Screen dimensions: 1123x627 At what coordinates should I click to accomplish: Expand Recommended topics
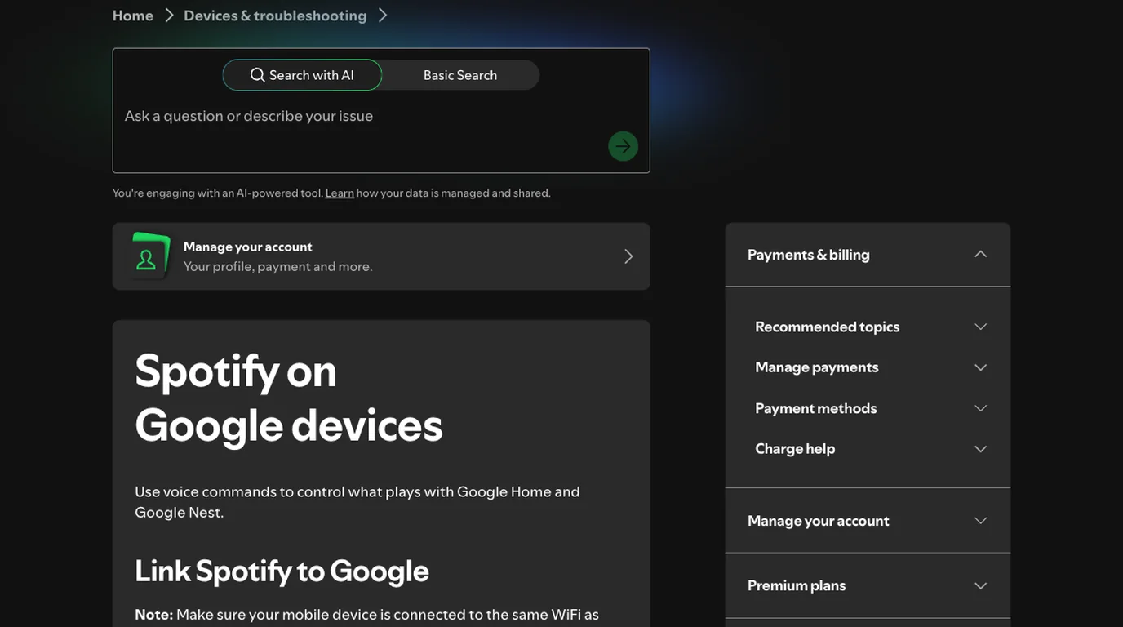click(871, 327)
